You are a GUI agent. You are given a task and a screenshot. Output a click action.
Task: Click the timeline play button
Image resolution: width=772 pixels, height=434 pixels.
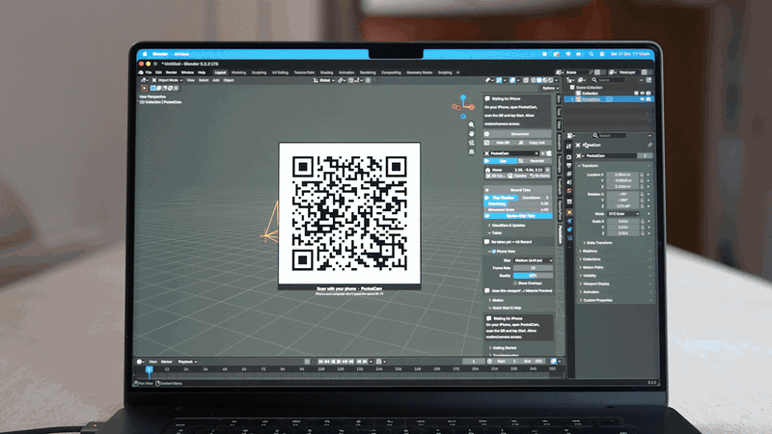(x=339, y=362)
